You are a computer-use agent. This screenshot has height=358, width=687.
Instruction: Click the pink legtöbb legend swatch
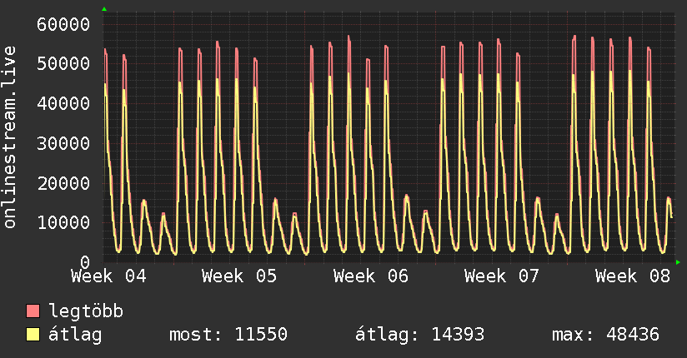tap(33, 311)
